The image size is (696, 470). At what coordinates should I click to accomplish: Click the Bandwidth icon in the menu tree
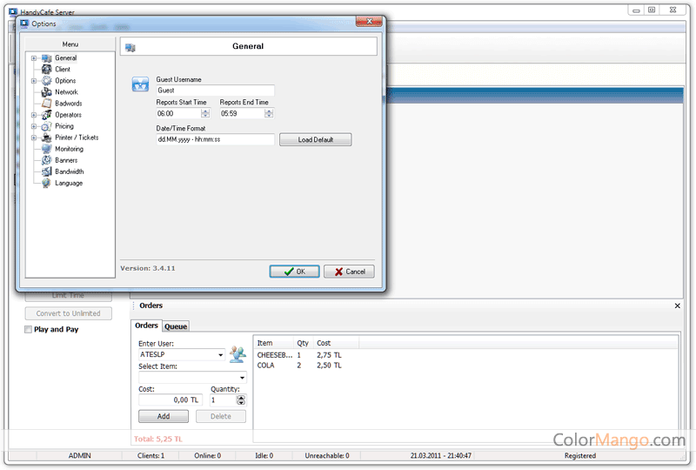47,171
